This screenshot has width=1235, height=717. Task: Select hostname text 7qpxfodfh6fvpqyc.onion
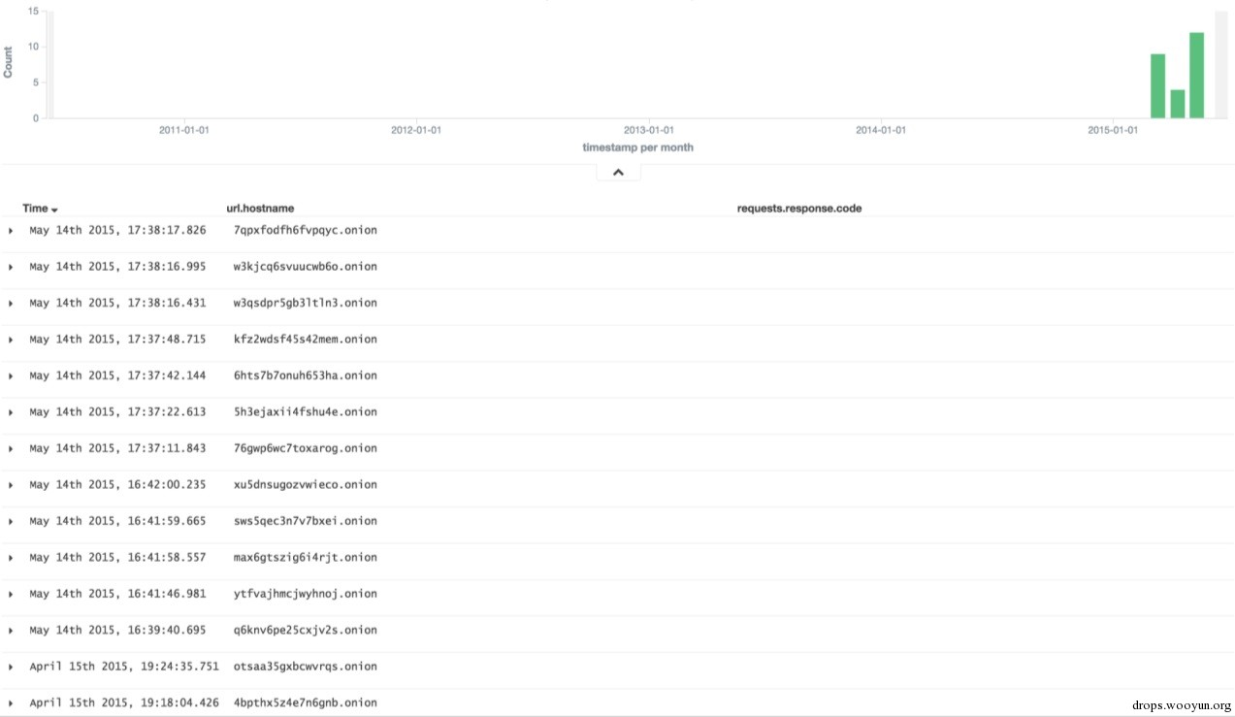click(x=306, y=230)
